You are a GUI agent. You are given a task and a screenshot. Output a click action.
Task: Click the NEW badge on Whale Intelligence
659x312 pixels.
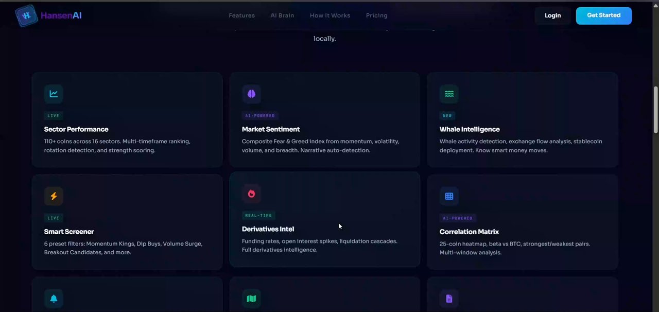[x=447, y=116]
